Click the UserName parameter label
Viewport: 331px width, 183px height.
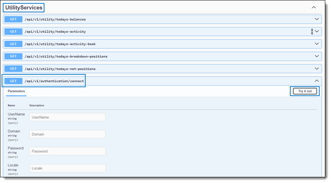[16, 114]
